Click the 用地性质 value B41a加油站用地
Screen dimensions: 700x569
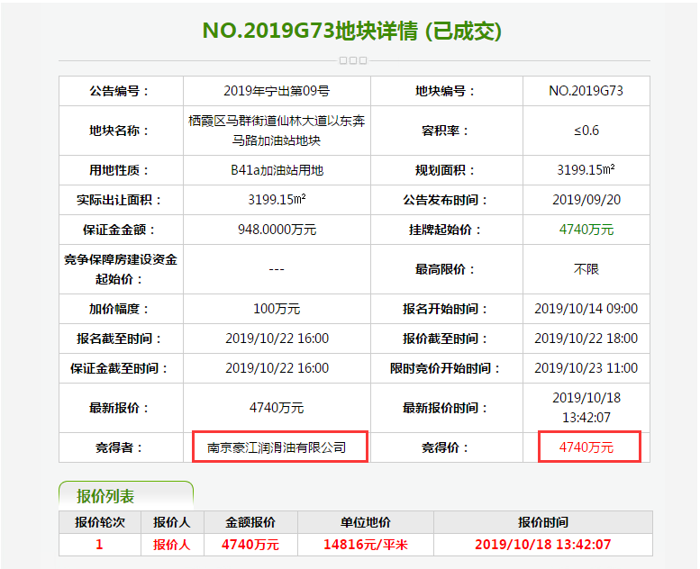point(277,170)
